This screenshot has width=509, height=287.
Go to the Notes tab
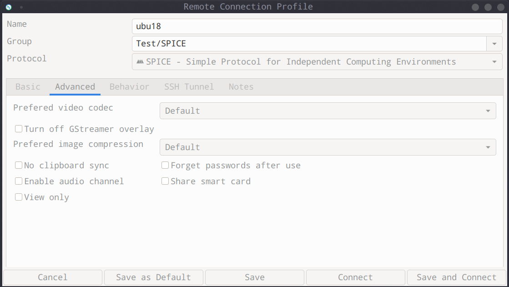[241, 87]
